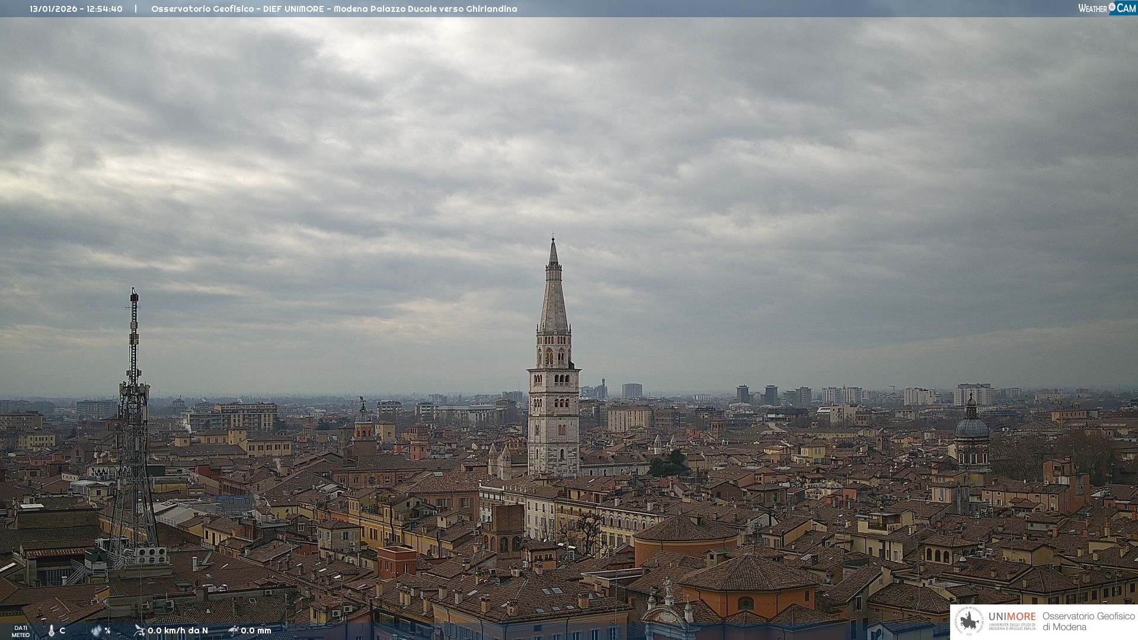Click the UNIMORE wordmark in footer logo
This screenshot has height=640, width=1138.
(1012, 617)
